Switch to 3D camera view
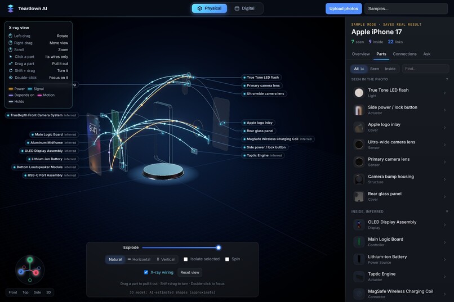The height and width of the screenshot is (302, 454). [48, 292]
